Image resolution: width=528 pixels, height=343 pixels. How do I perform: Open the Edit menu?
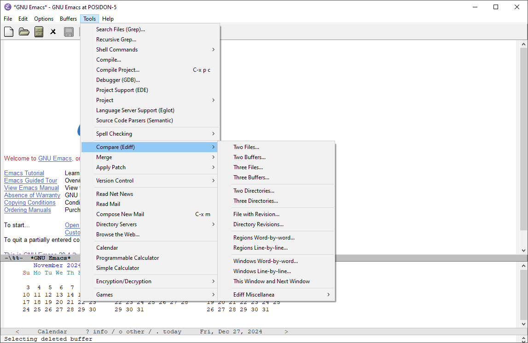click(x=23, y=19)
